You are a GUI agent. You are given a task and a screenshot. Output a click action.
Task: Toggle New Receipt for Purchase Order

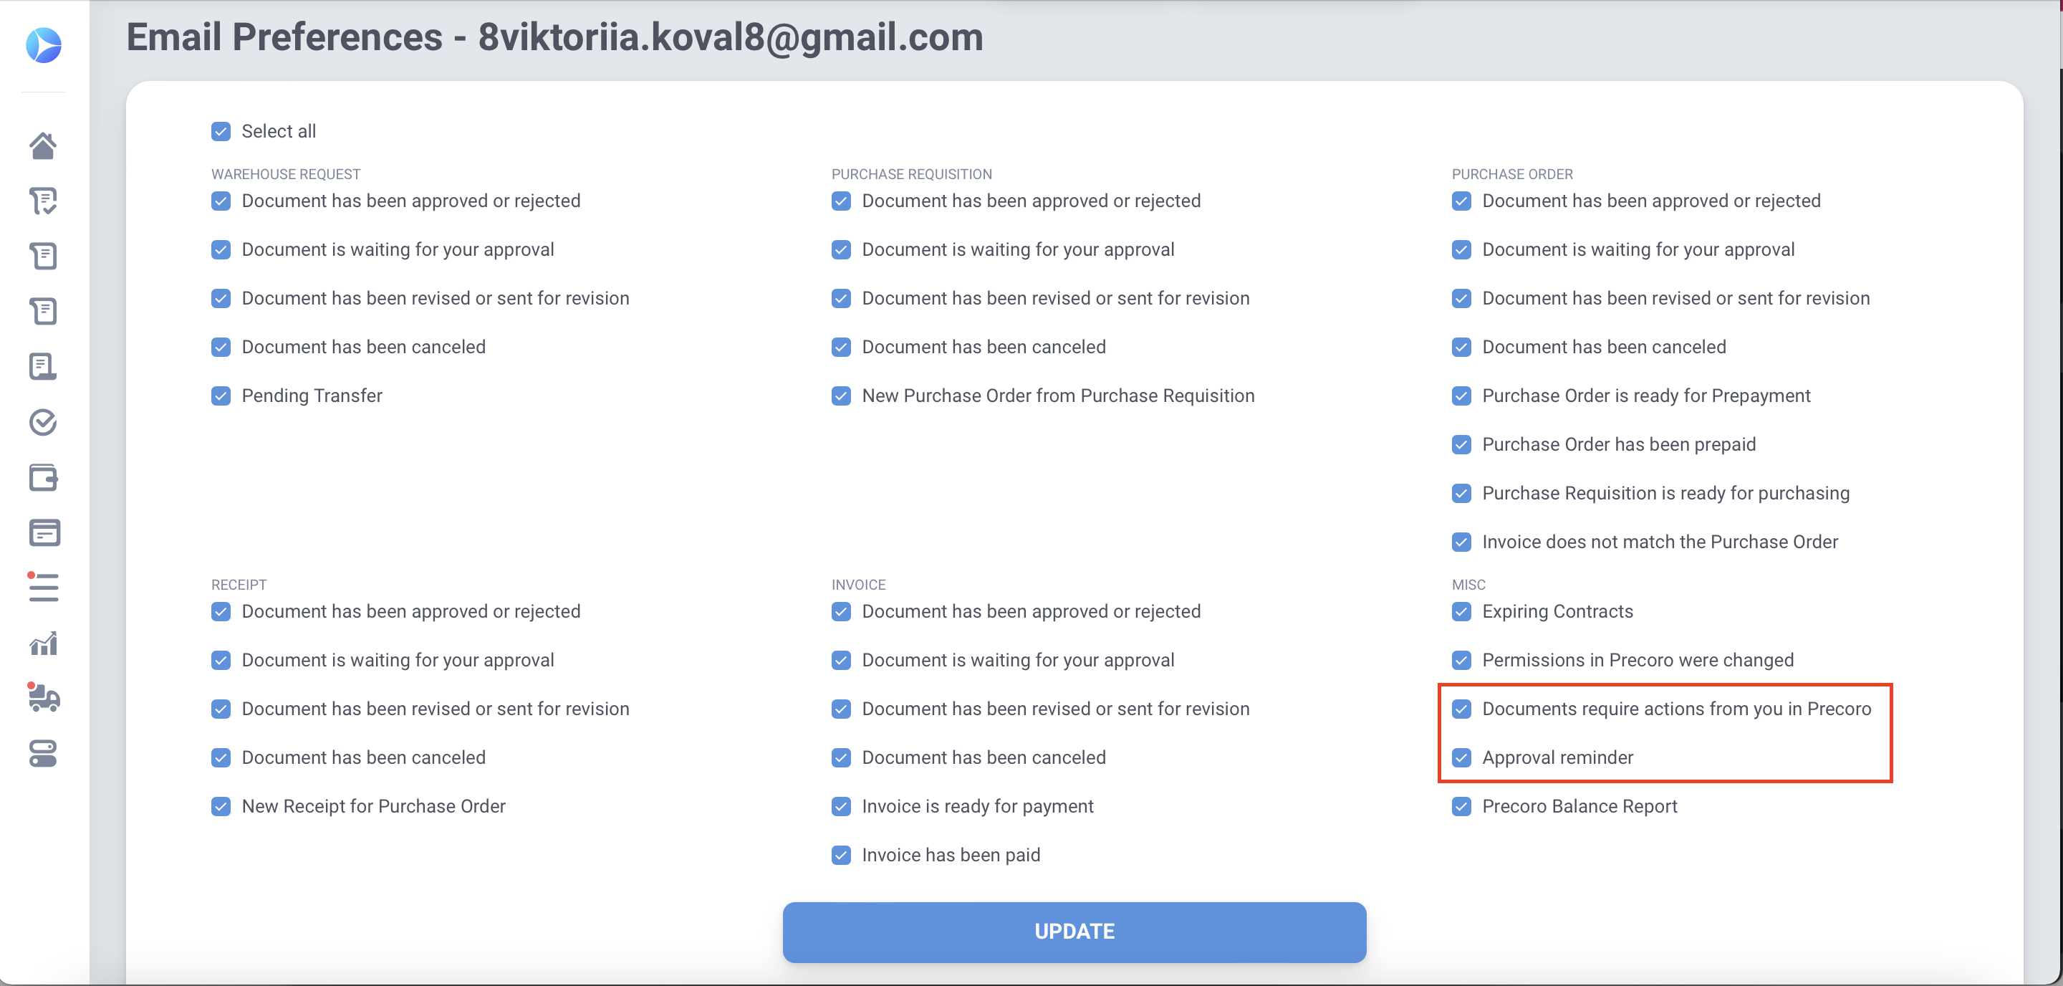[221, 807]
